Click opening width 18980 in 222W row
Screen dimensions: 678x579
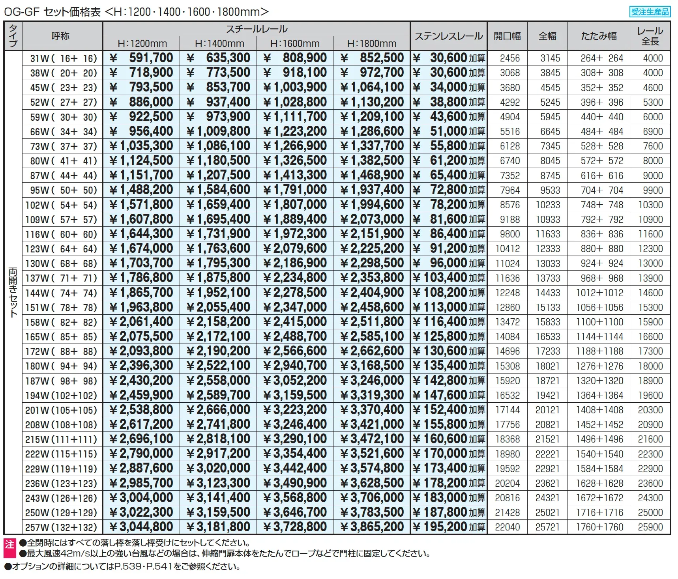coord(508,454)
